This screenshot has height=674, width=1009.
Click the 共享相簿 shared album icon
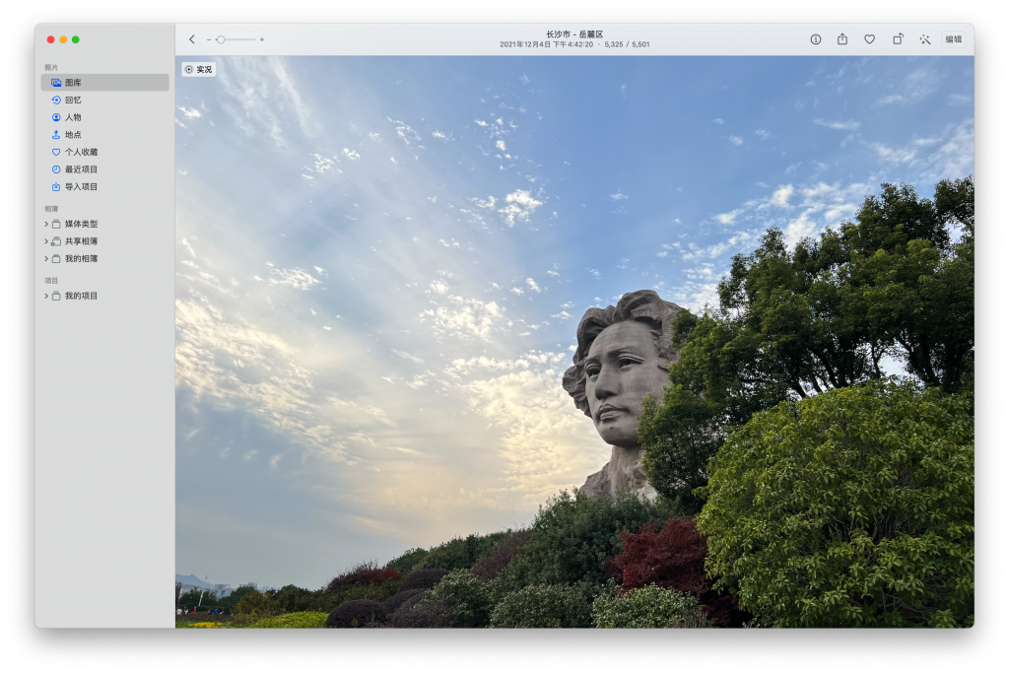(x=56, y=241)
